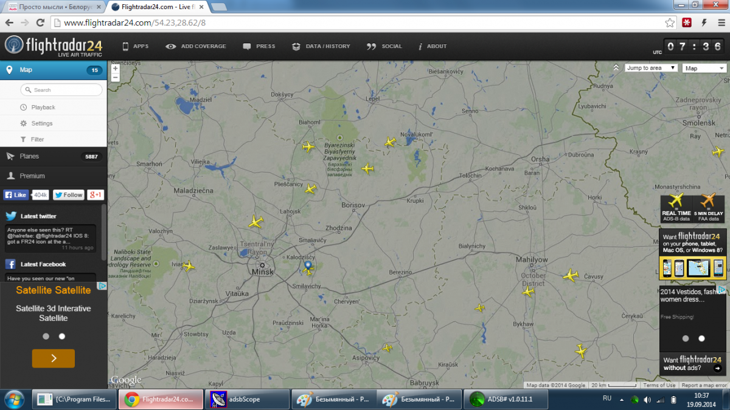
Task: Open ADSB# v1.0.11.1 from taskbar
Action: click(506, 399)
